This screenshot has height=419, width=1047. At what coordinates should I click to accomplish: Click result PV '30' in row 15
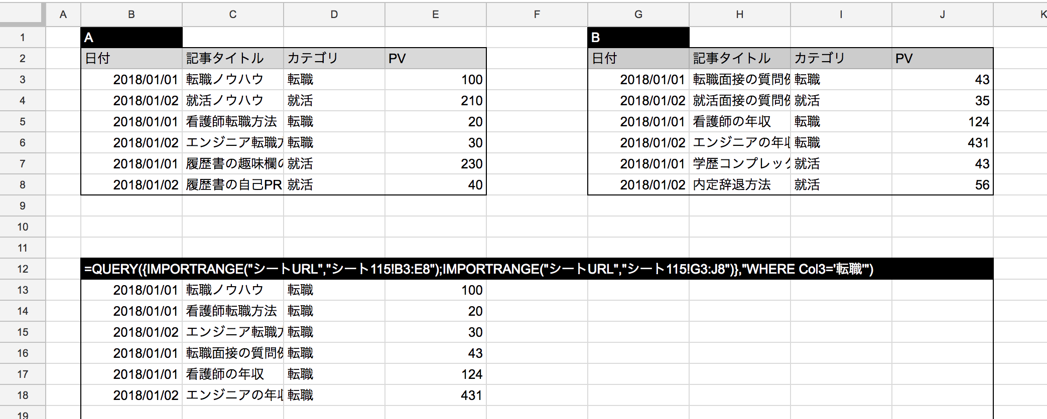[x=436, y=332]
